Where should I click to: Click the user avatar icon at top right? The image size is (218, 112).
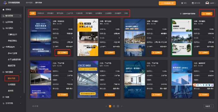pyautogui.click(x=207, y=3)
